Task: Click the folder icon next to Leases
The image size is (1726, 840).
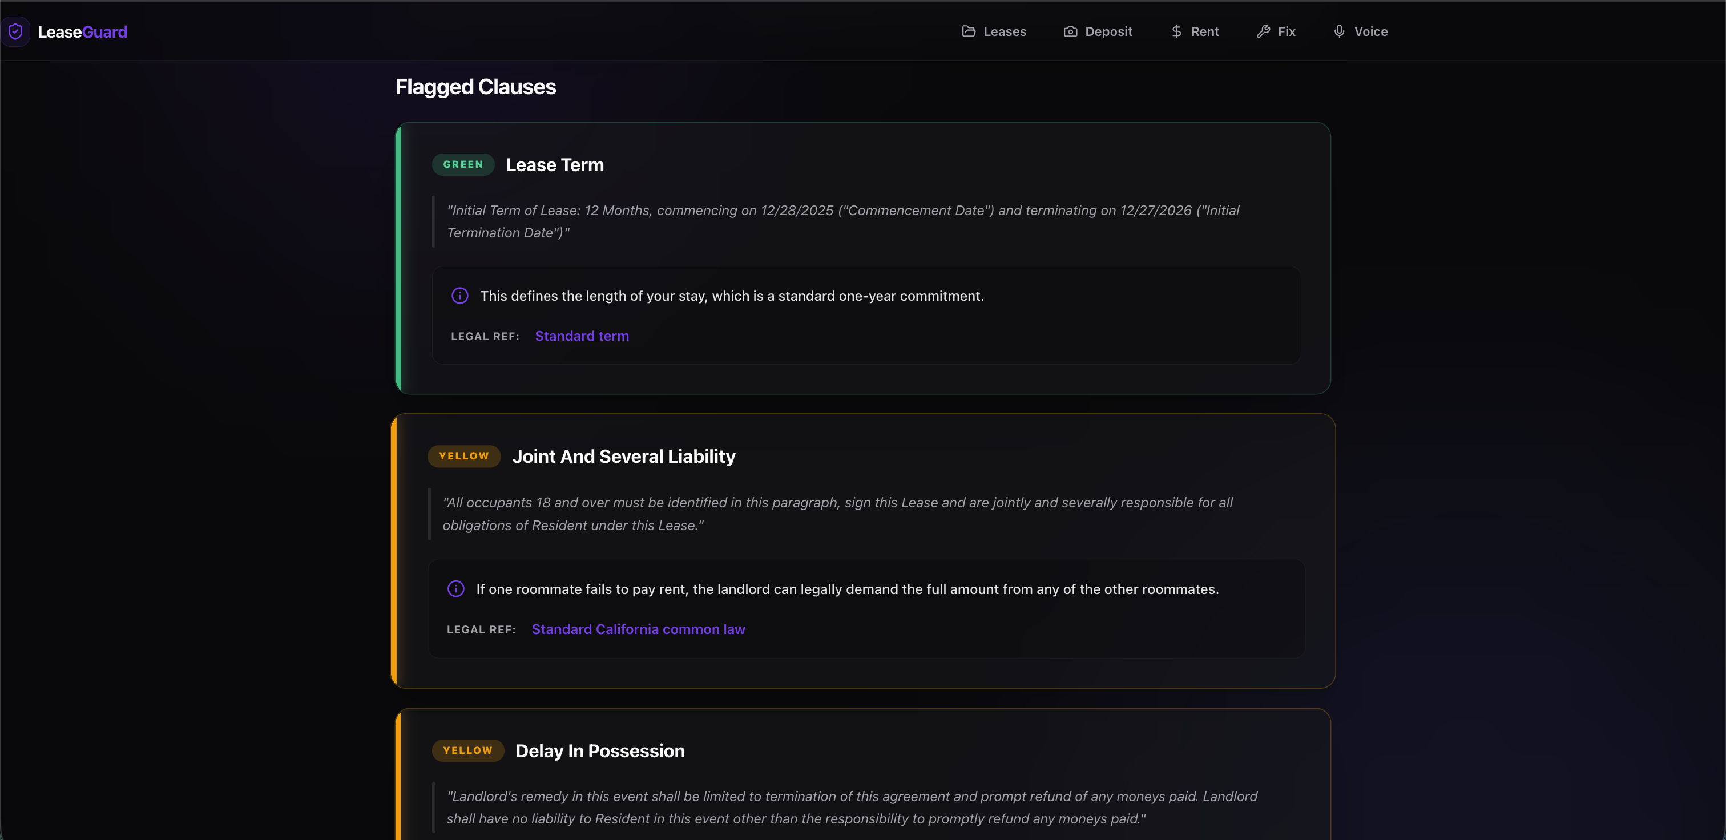Action: tap(968, 31)
